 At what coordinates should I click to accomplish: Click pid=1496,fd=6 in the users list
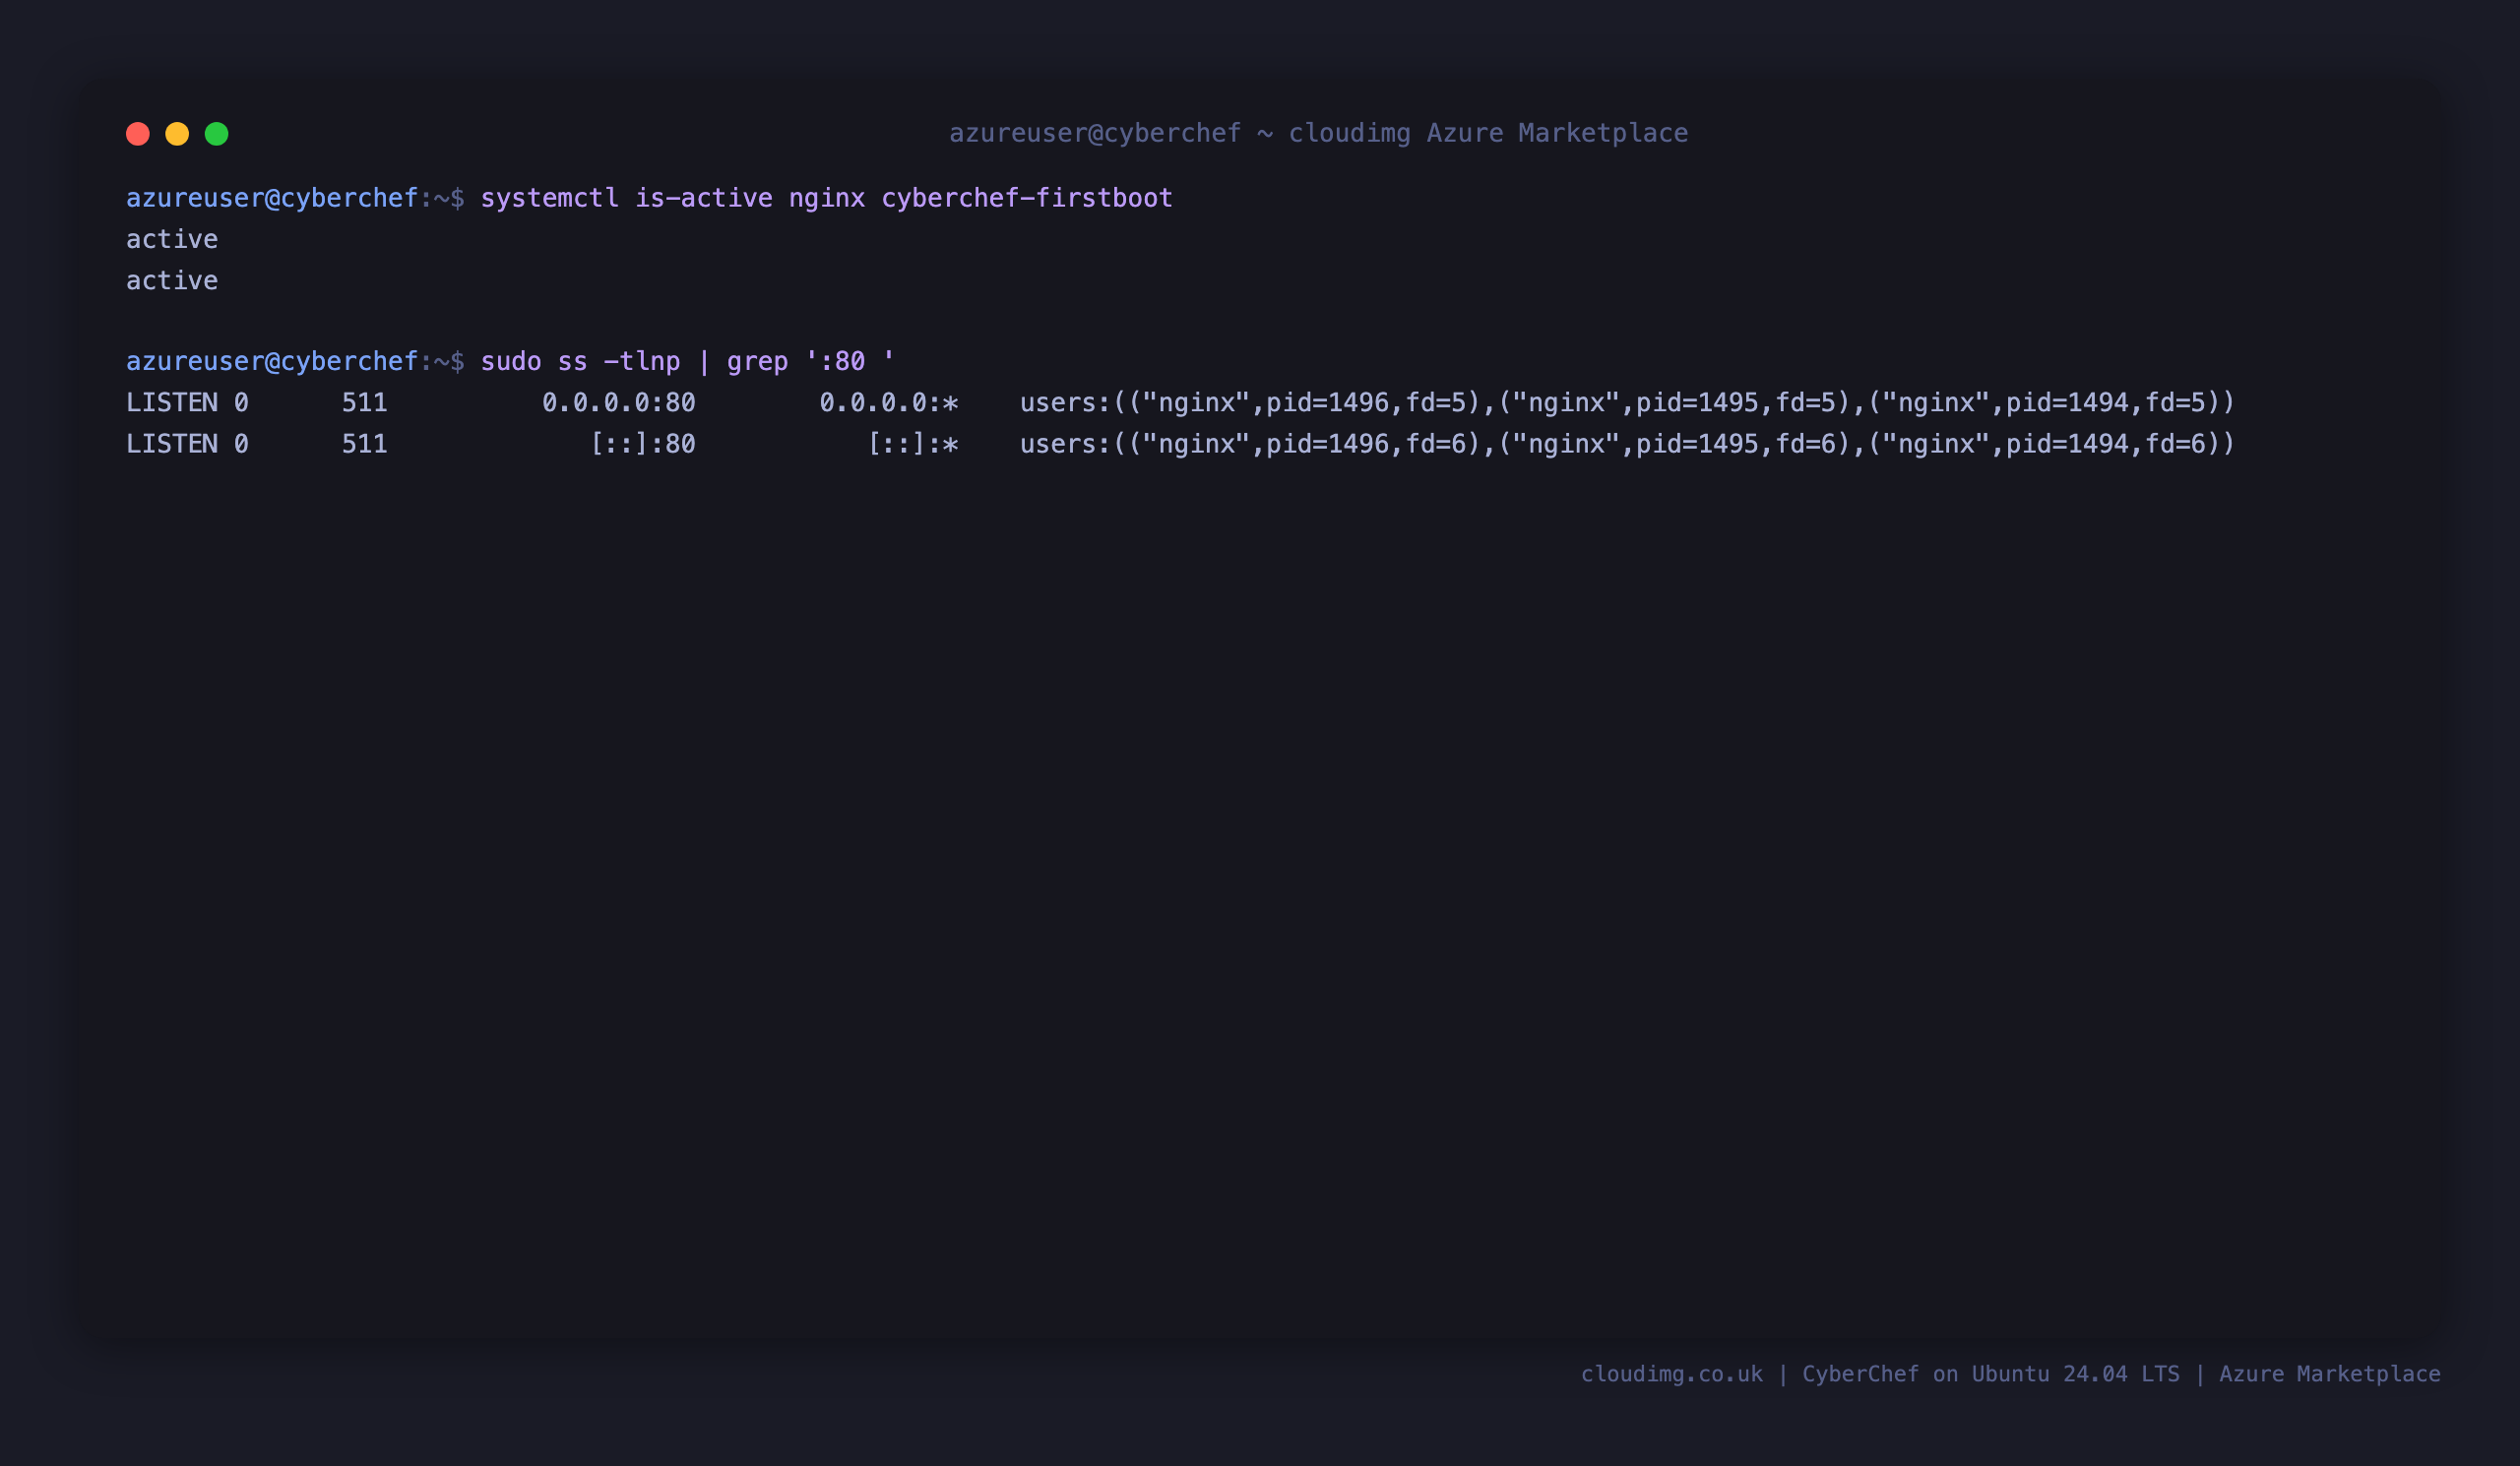(x=1366, y=444)
